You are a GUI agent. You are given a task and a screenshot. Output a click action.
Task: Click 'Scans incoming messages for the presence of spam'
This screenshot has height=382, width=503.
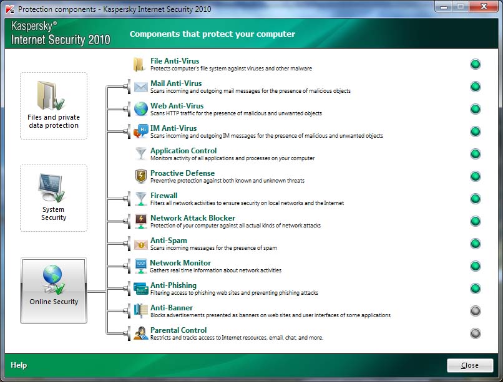click(x=213, y=248)
